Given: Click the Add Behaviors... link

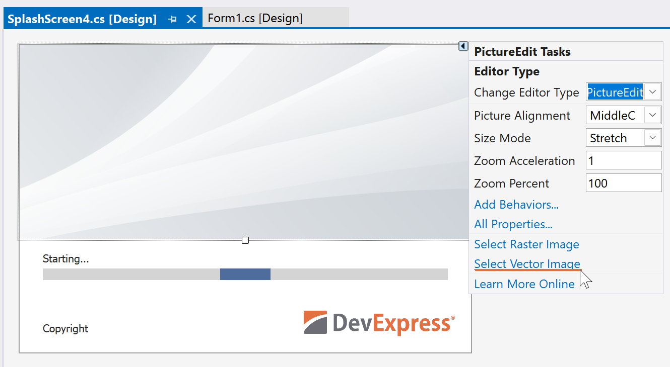Looking at the screenshot, I should pyautogui.click(x=516, y=205).
